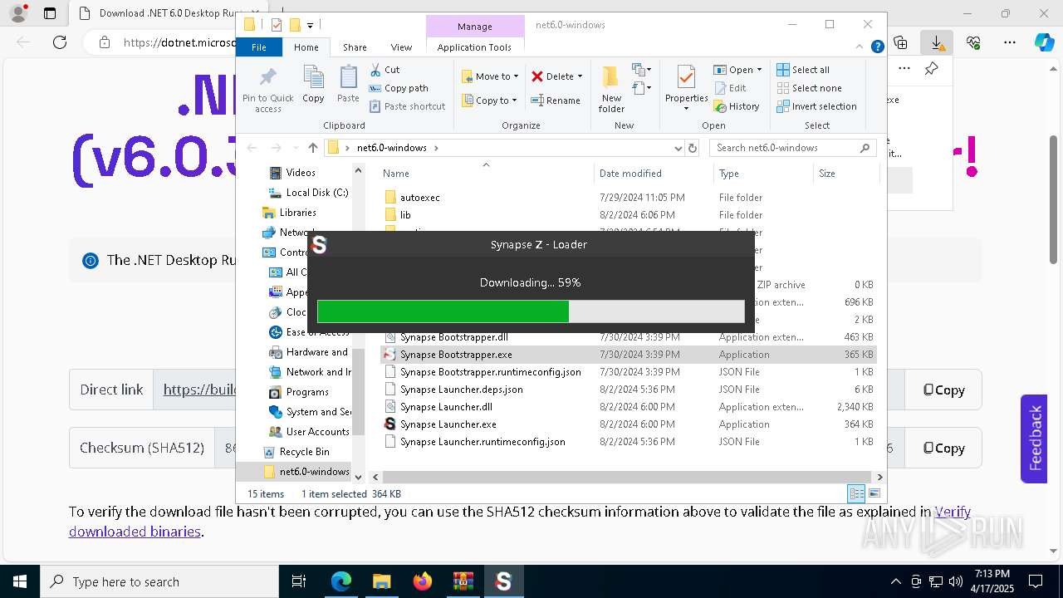This screenshot has height=598, width=1063.
Task: Open the Application Tools tab
Action: pyautogui.click(x=474, y=47)
